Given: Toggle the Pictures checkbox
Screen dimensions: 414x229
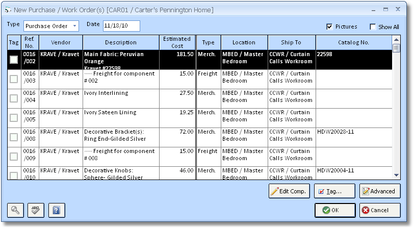Looking at the screenshot, I should tap(329, 27).
